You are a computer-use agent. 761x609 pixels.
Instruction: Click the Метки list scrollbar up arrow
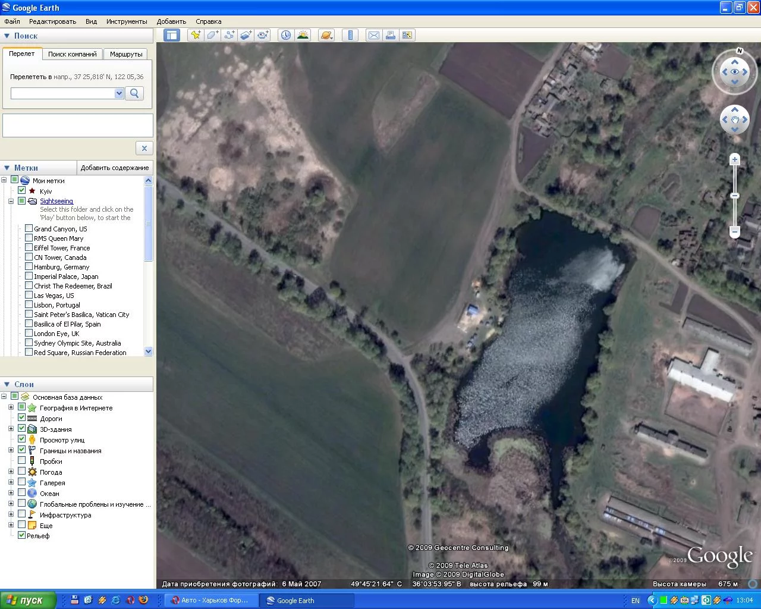(149, 180)
